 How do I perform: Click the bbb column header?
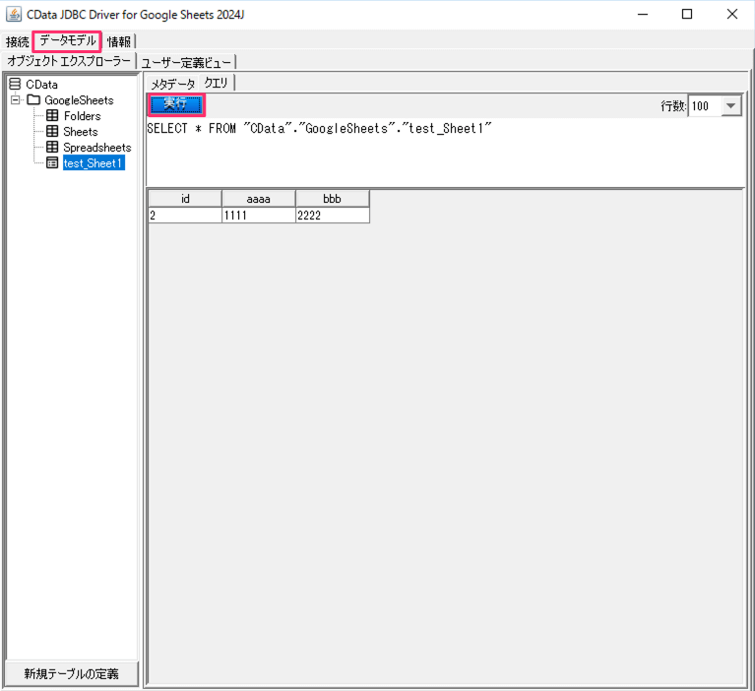pyautogui.click(x=333, y=199)
